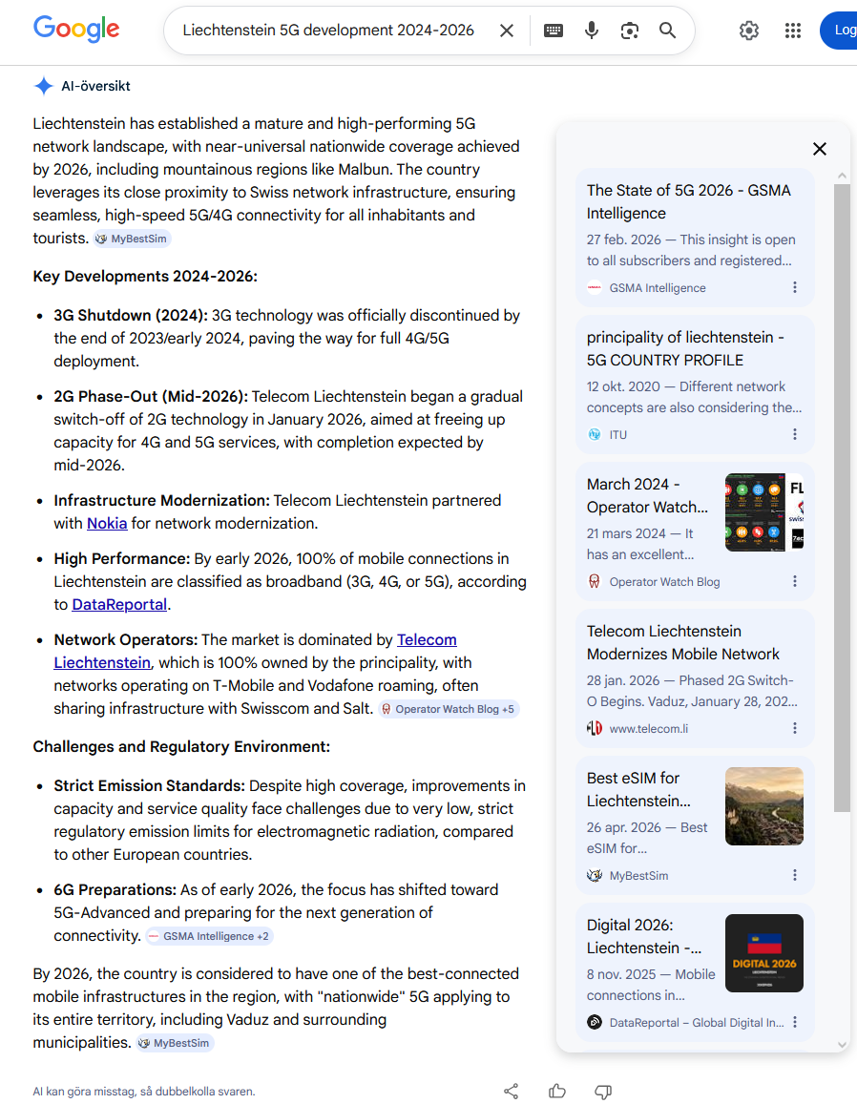The image size is (857, 1104).
Task: Open options menu for GSMA Intelligence source
Action: pos(795,287)
